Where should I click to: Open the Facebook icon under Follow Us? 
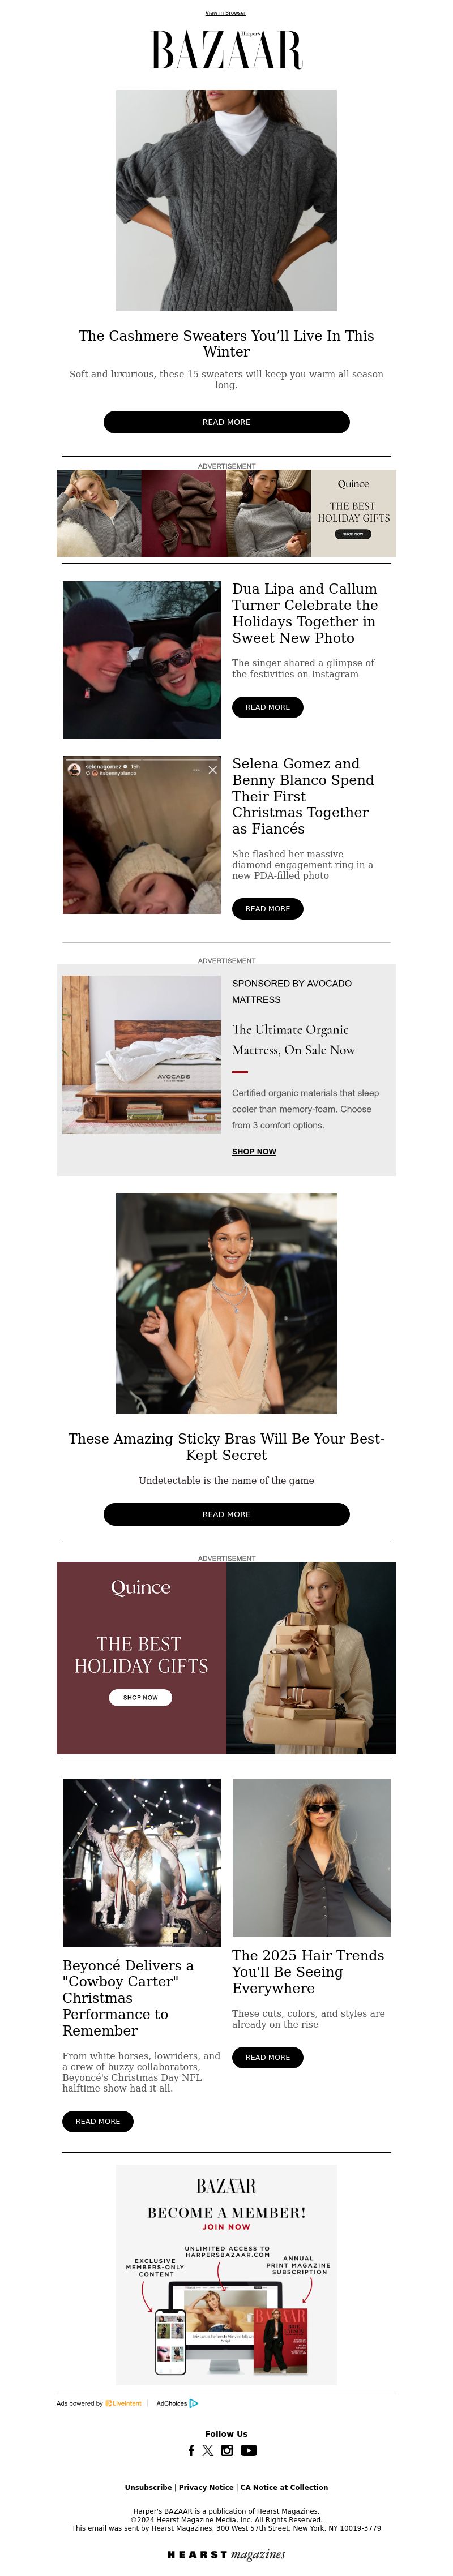tap(191, 2450)
